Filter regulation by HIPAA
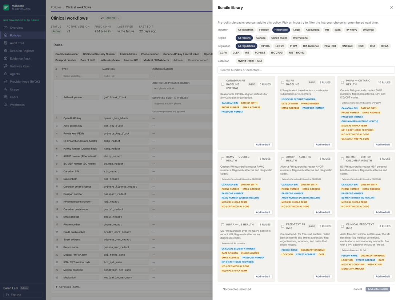This screenshot has height=300, width=400. [384, 46]
